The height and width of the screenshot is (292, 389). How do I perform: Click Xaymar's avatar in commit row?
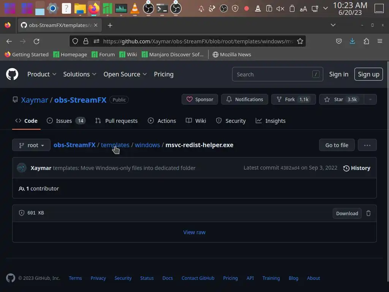[x=22, y=168]
